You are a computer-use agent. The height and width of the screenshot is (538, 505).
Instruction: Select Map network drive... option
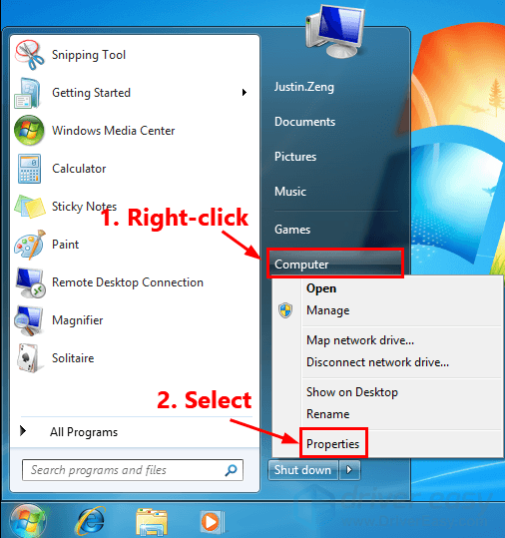point(360,340)
